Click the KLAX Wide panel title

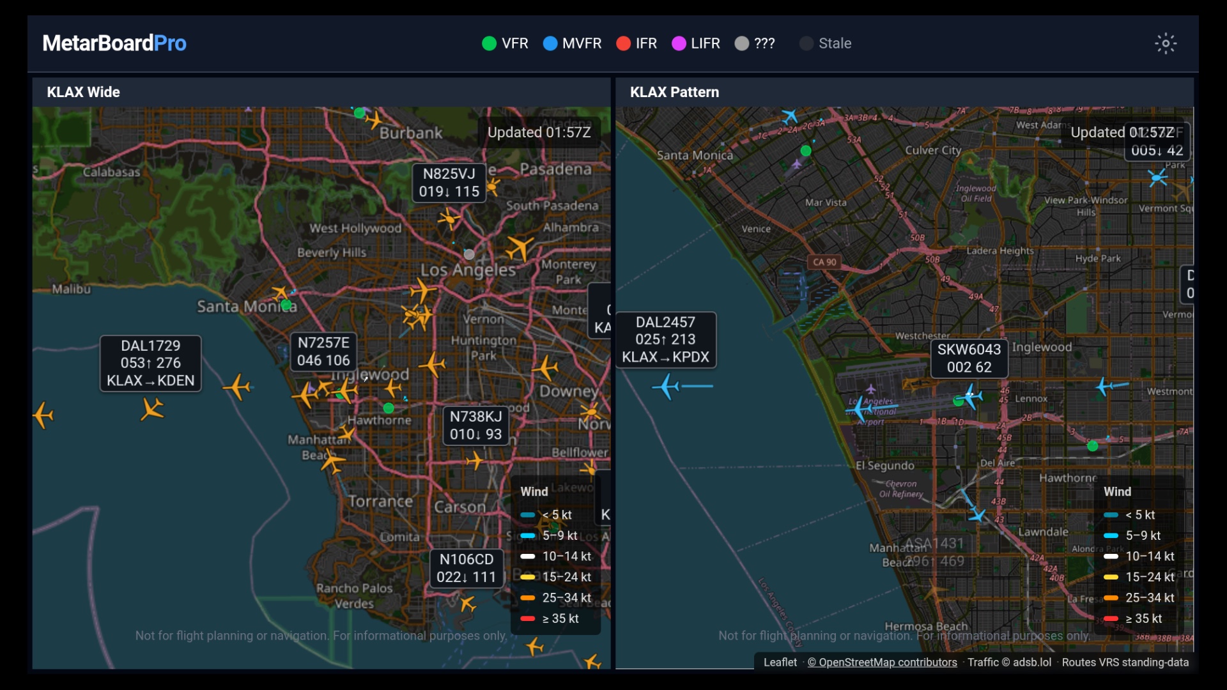(x=83, y=92)
